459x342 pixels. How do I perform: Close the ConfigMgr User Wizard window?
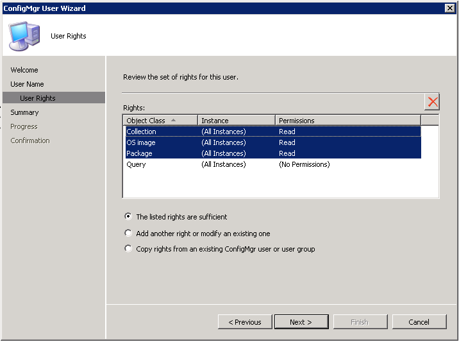tap(449, 8)
